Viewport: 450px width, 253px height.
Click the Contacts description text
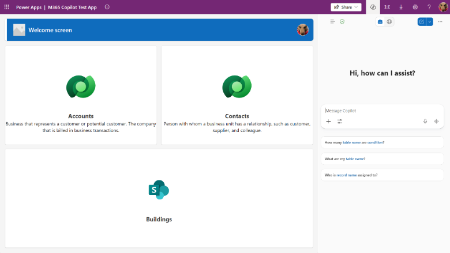[237, 127]
